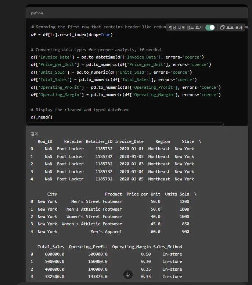
Task: Click the 'df.head()' code line
Action: (x=42, y=117)
